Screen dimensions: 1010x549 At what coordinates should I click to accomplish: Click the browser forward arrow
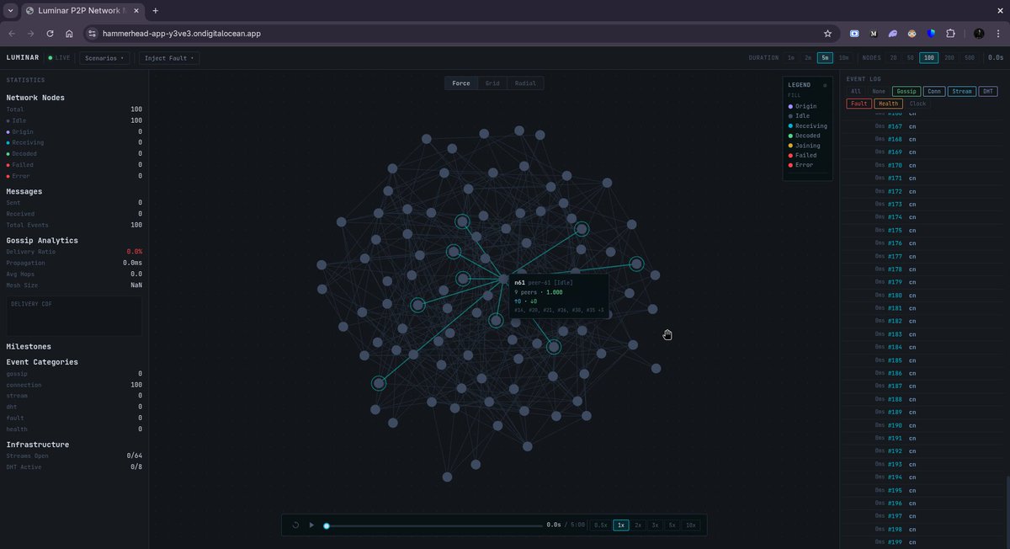point(31,34)
